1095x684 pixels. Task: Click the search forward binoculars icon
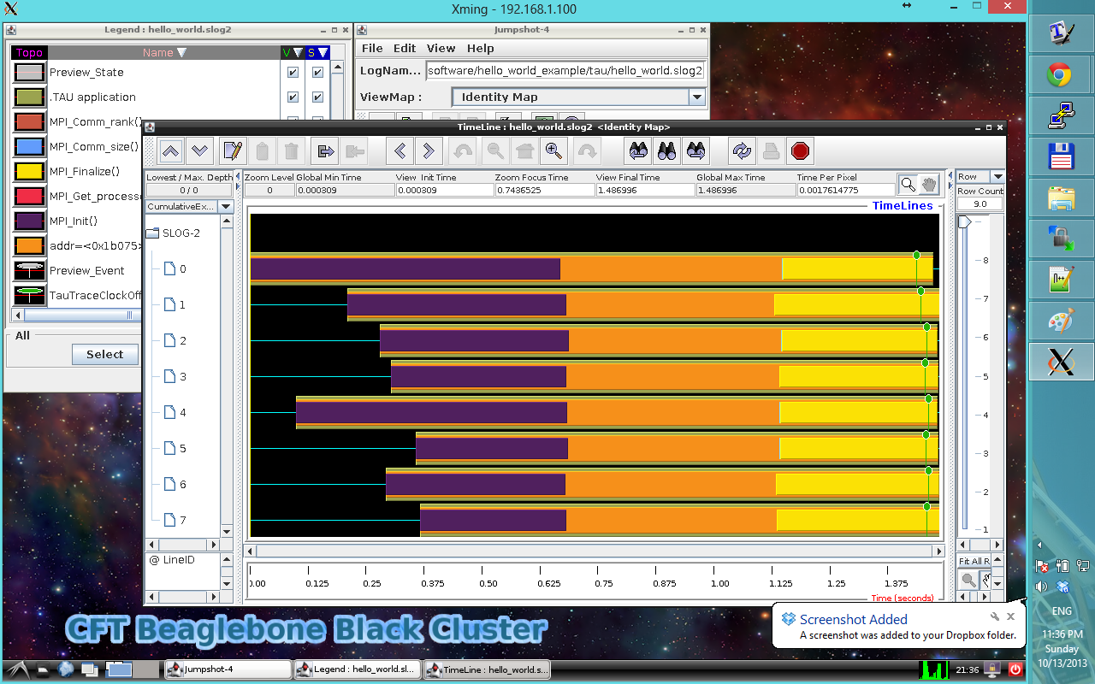pos(696,151)
